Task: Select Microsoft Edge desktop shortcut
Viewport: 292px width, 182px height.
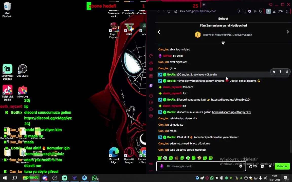Action: tap(114, 155)
